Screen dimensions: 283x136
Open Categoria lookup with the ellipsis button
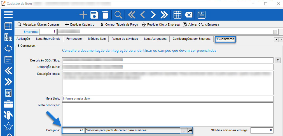(x=184, y=130)
